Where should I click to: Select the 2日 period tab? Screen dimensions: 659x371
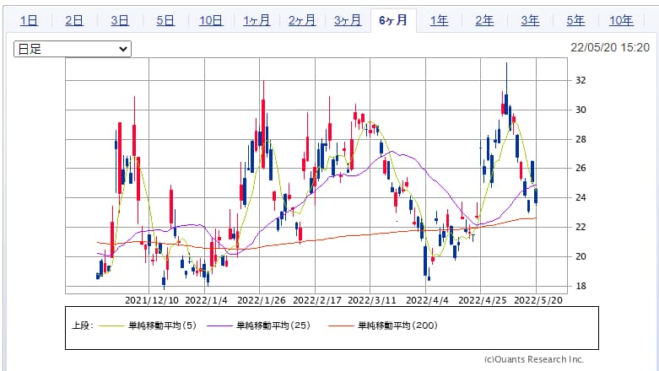click(x=74, y=20)
